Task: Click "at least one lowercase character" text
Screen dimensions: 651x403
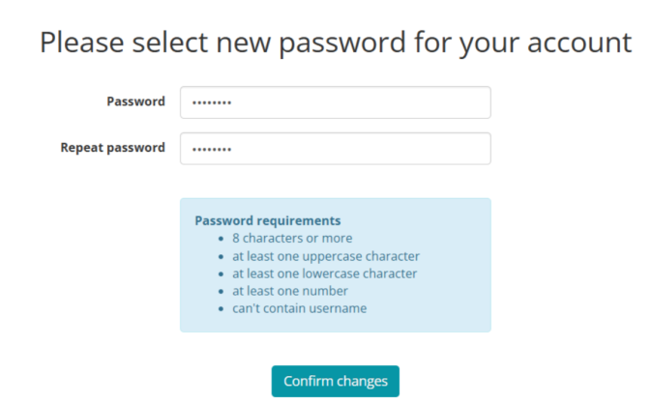Action: [x=325, y=273]
